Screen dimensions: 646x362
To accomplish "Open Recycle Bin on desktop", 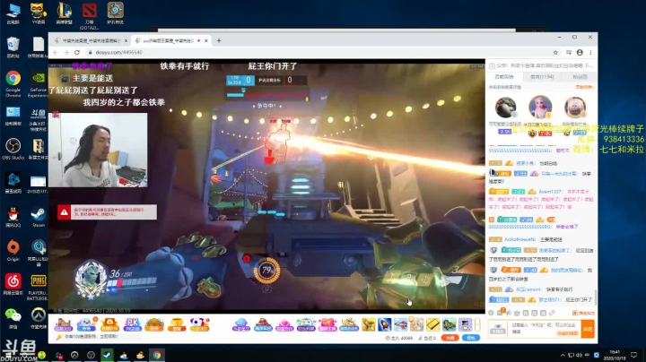I will point(13,47).
